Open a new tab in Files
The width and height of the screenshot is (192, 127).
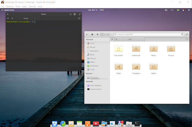click(x=112, y=39)
